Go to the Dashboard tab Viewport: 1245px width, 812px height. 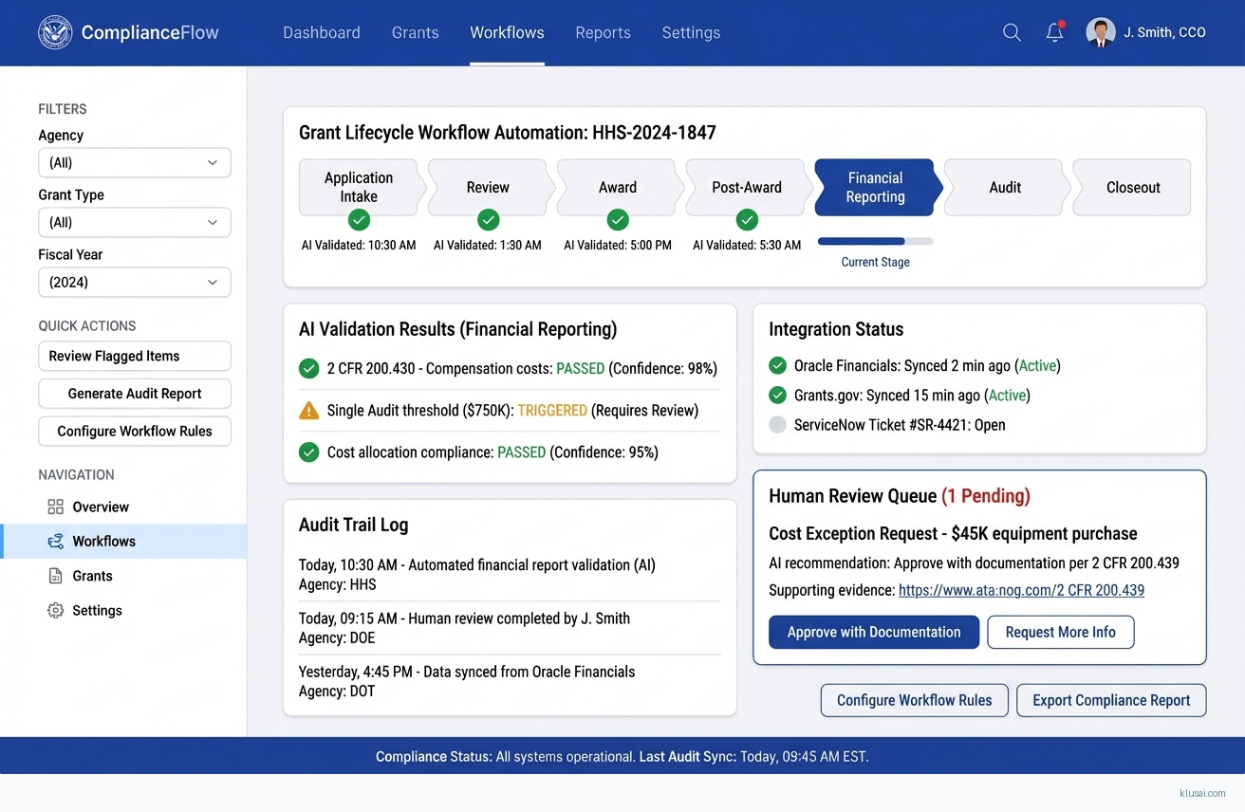322,32
